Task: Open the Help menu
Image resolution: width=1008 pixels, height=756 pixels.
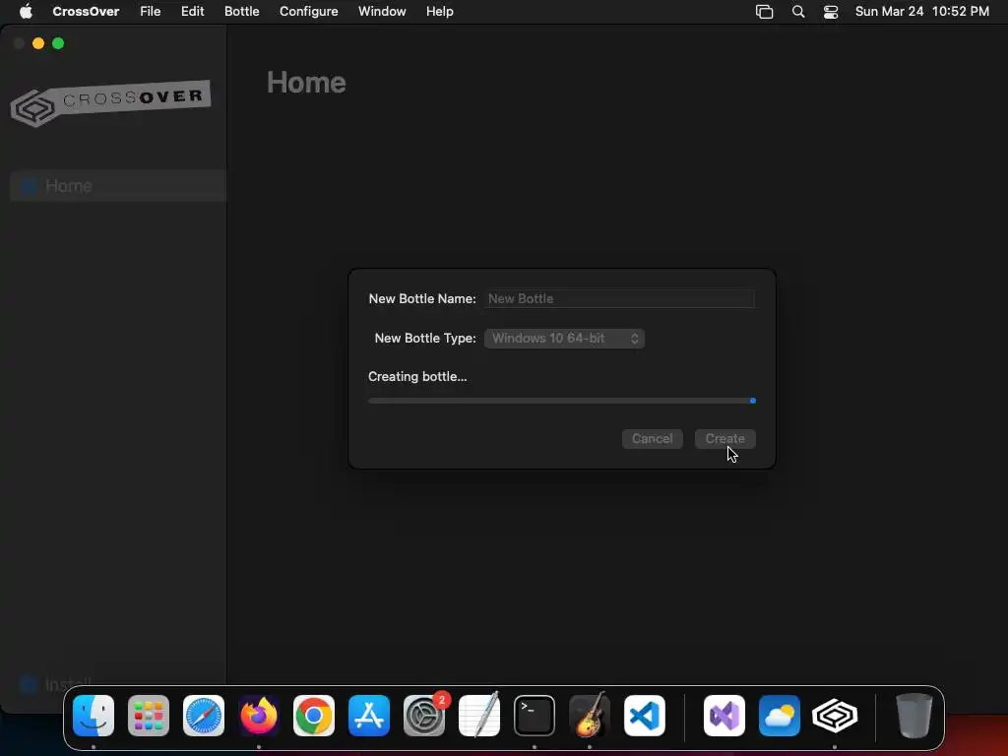Action: [x=440, y=12]
